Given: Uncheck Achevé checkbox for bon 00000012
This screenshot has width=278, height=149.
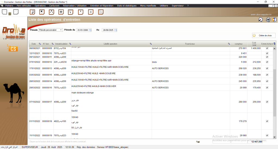Looking at the screenshot, I should point(267,62).
